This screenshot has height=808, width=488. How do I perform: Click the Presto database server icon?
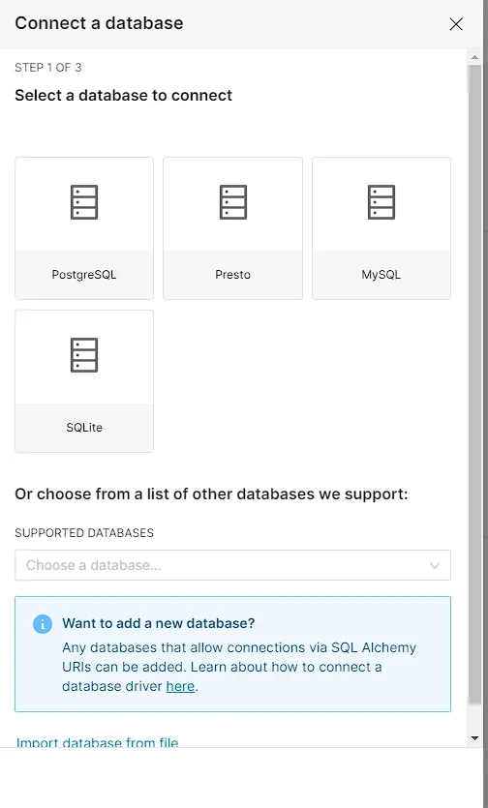click(232, 202)
